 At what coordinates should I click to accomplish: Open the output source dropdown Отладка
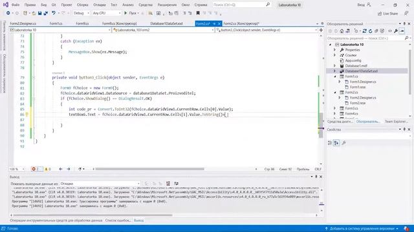[100, 184]
